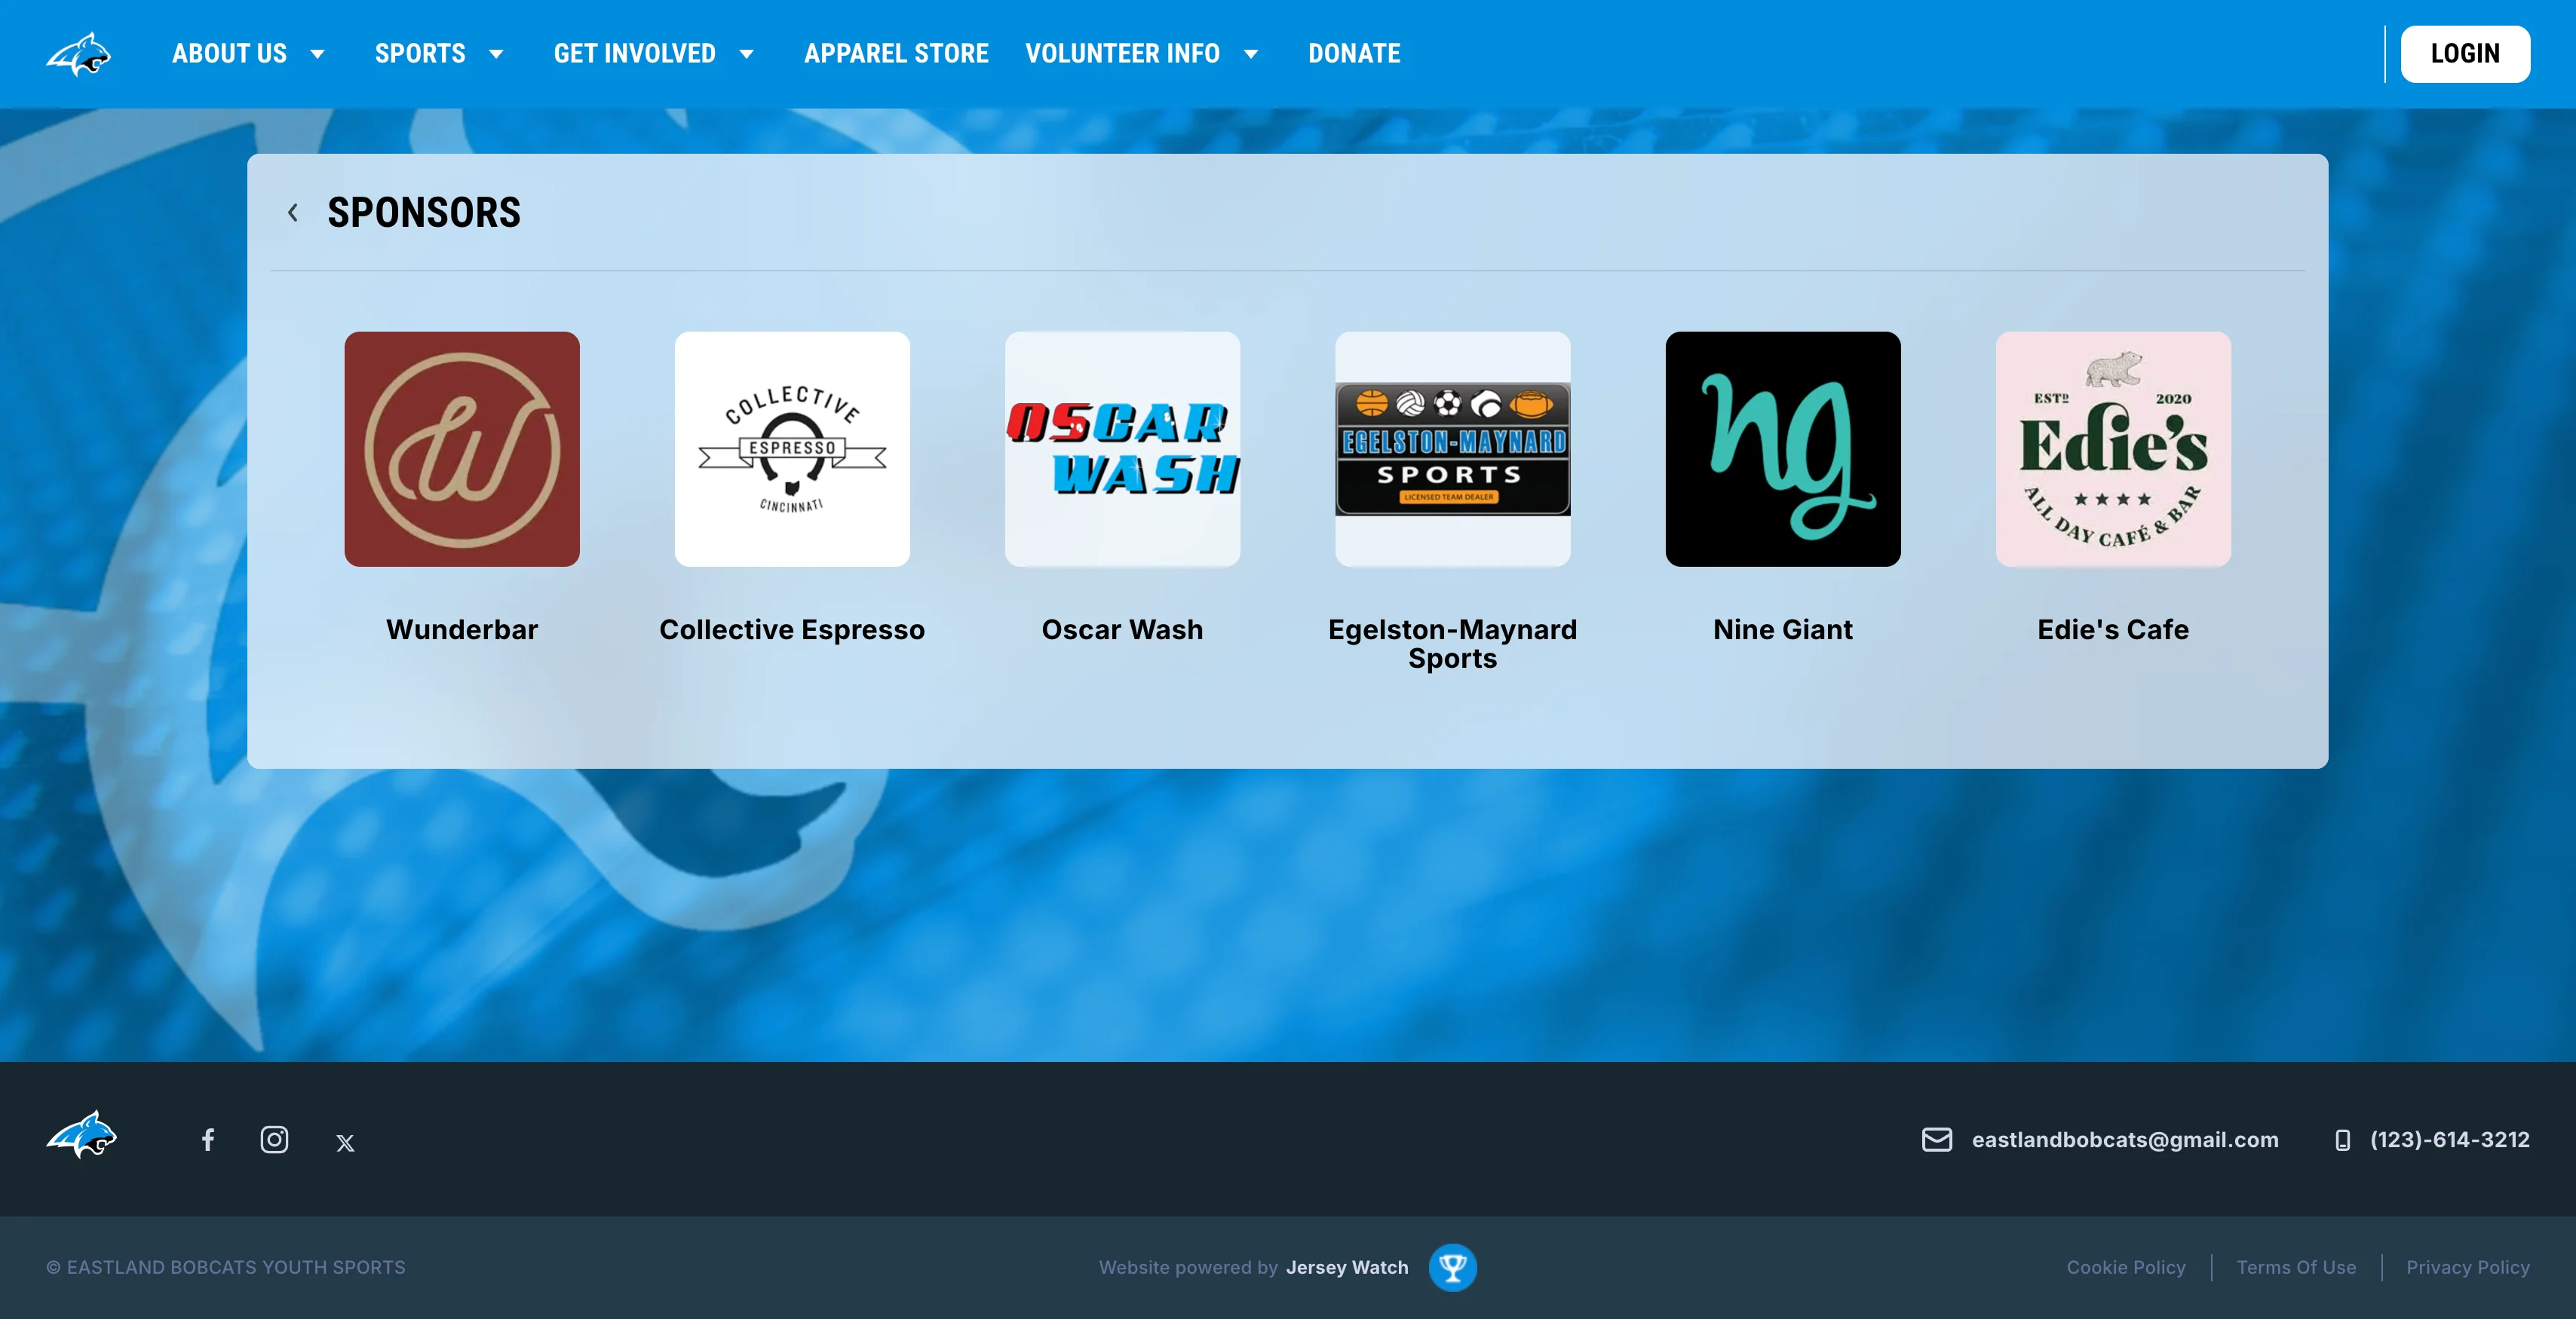Click the Eastland Bobcats Youth Sports copyright text

(226, 1267)
